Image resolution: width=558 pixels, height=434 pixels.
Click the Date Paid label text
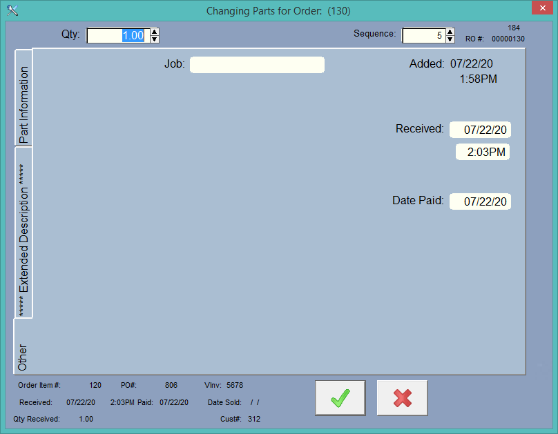coord(418,201)
